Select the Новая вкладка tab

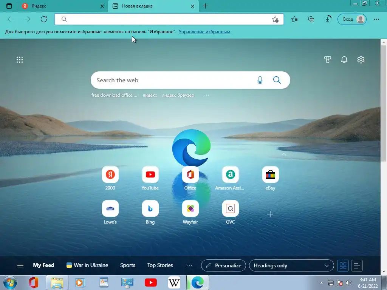point(153,6)
